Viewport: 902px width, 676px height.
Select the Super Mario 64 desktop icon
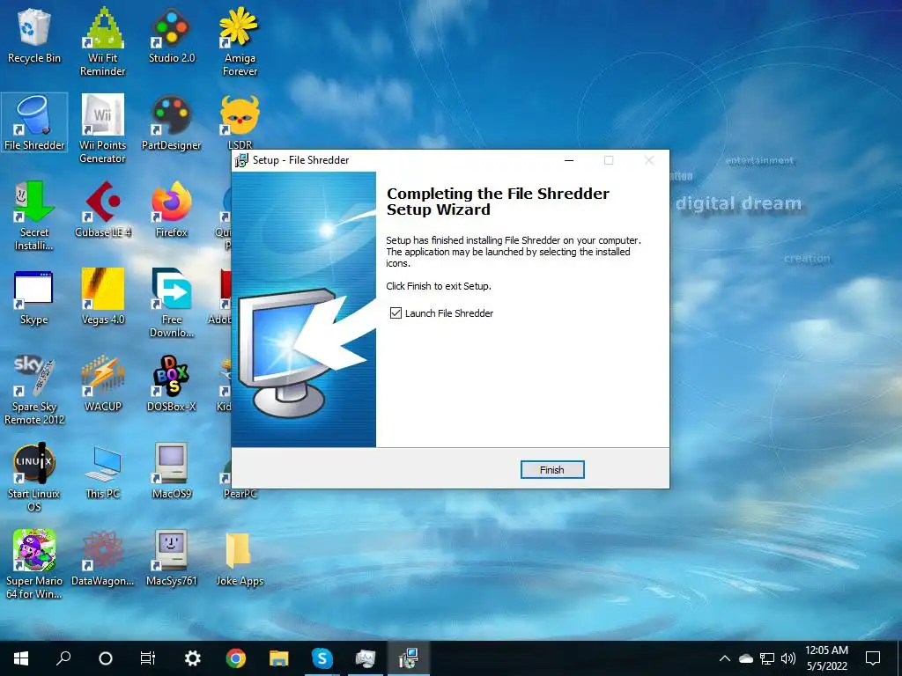[x=34, y=564]
